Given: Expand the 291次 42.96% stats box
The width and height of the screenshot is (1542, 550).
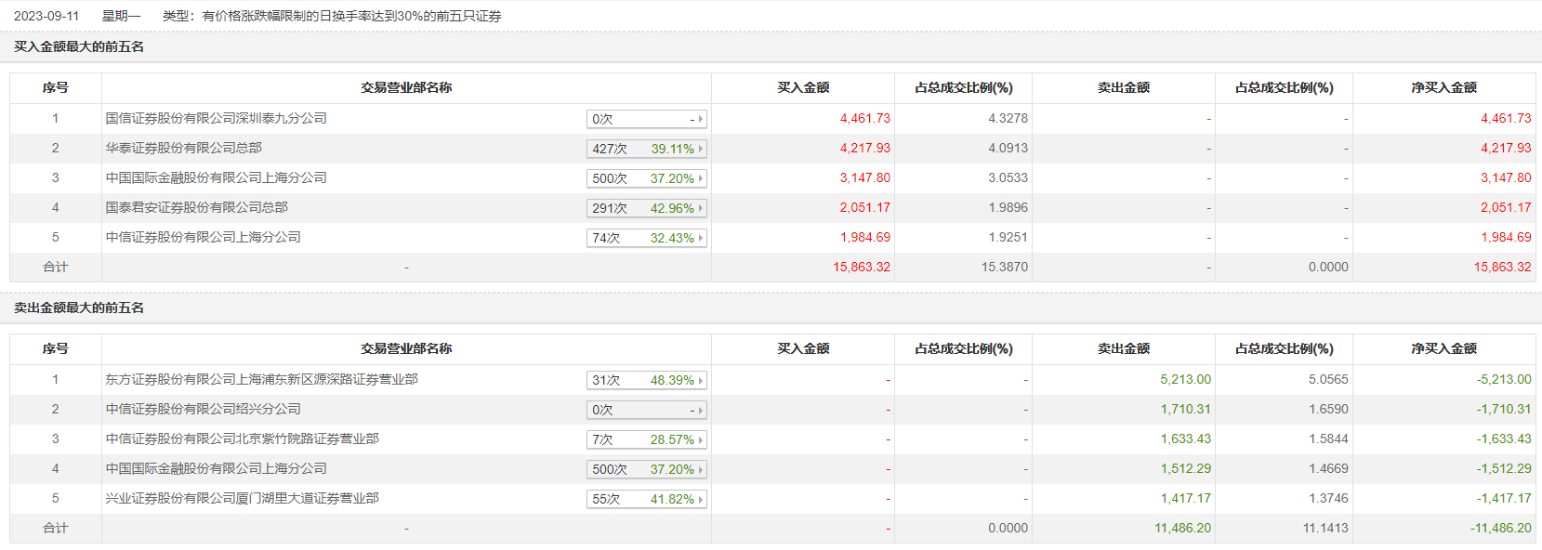Looking at the screenshot, I should 647,208.
